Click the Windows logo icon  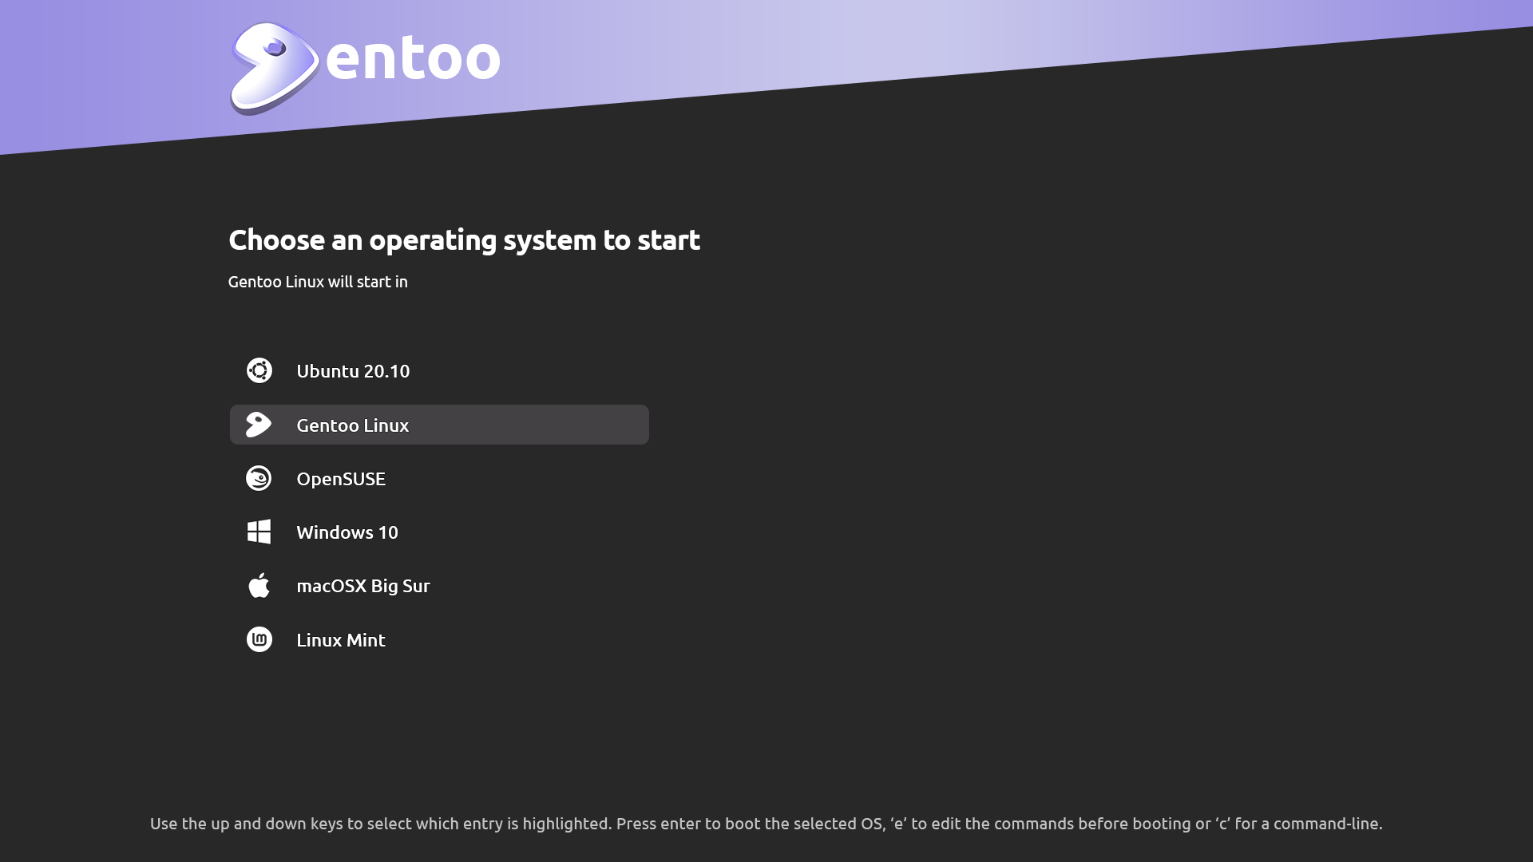pyautogui.click(x=259, y=532)
